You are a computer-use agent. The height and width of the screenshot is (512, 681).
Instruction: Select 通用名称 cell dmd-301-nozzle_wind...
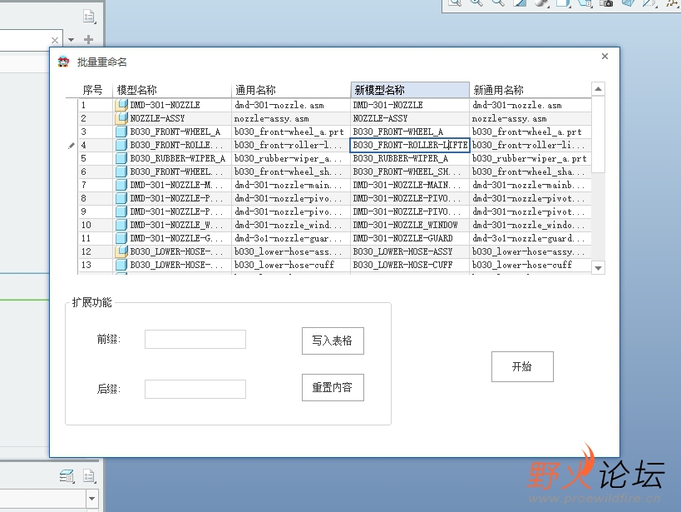point(291,225)
